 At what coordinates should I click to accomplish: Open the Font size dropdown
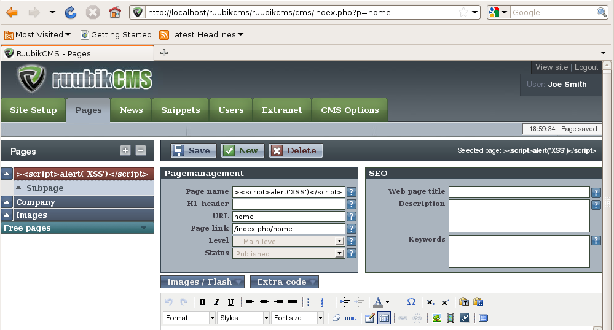(297, 318)
